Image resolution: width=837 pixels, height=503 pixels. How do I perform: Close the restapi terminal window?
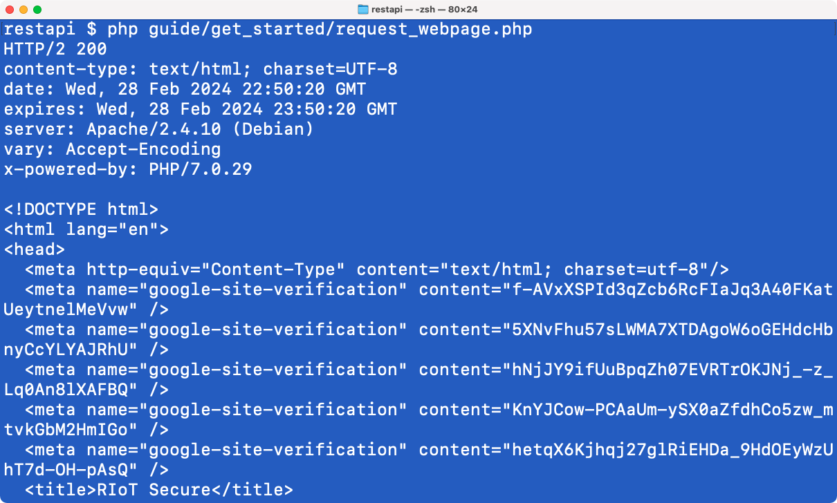[10, 10]
